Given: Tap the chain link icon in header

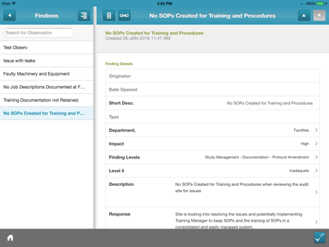Looking at the screenshot, I should coord(124,16).
